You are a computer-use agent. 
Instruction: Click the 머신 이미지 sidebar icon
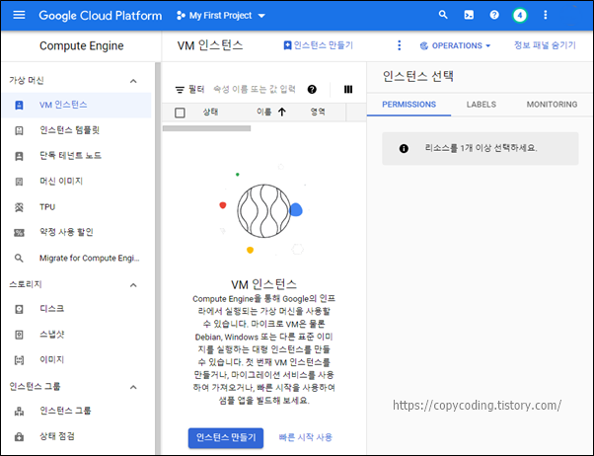(x=19, y=182)
